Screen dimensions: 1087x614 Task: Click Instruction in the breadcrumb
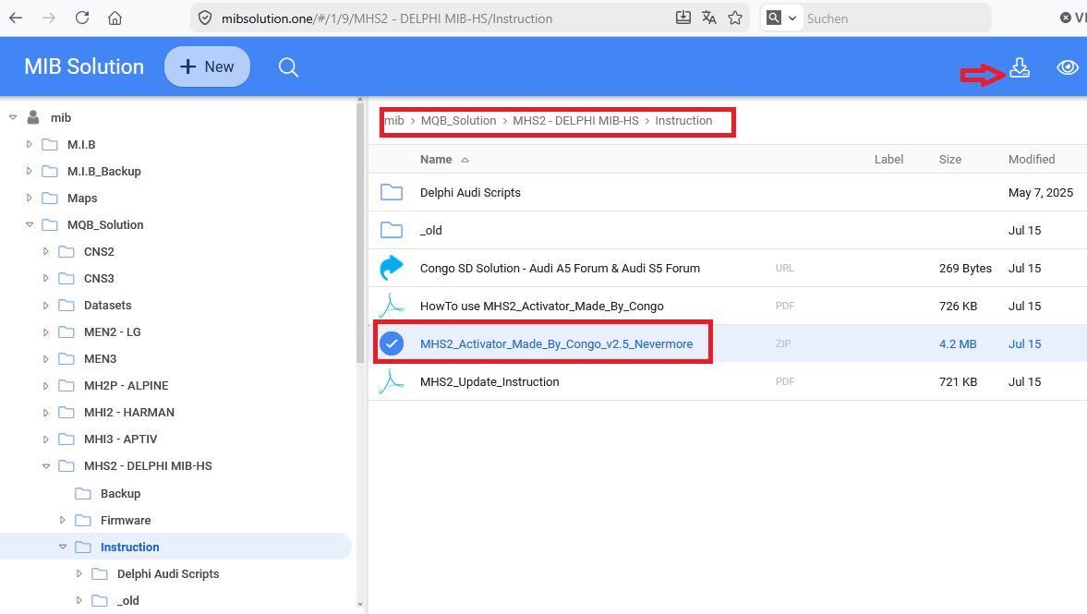click(683, 121)
